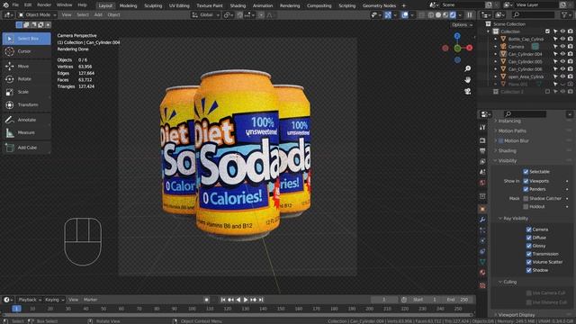The width and height of the screenshot is (576, 324).
Task: Open the Texture properties checker tab
Action: coord(482,285)
